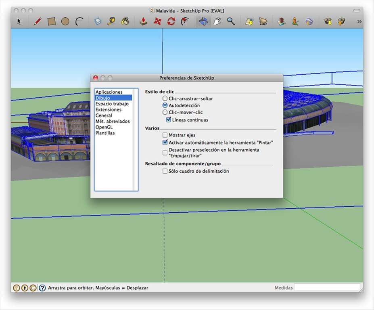
Task: Click the Medidas measurement input field
Action: click(327, 287)
